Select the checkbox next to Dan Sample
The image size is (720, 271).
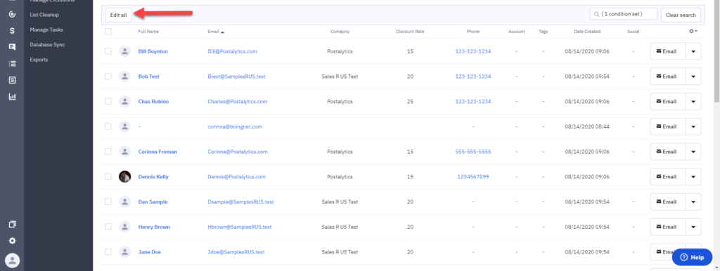[x=108, y=201]
